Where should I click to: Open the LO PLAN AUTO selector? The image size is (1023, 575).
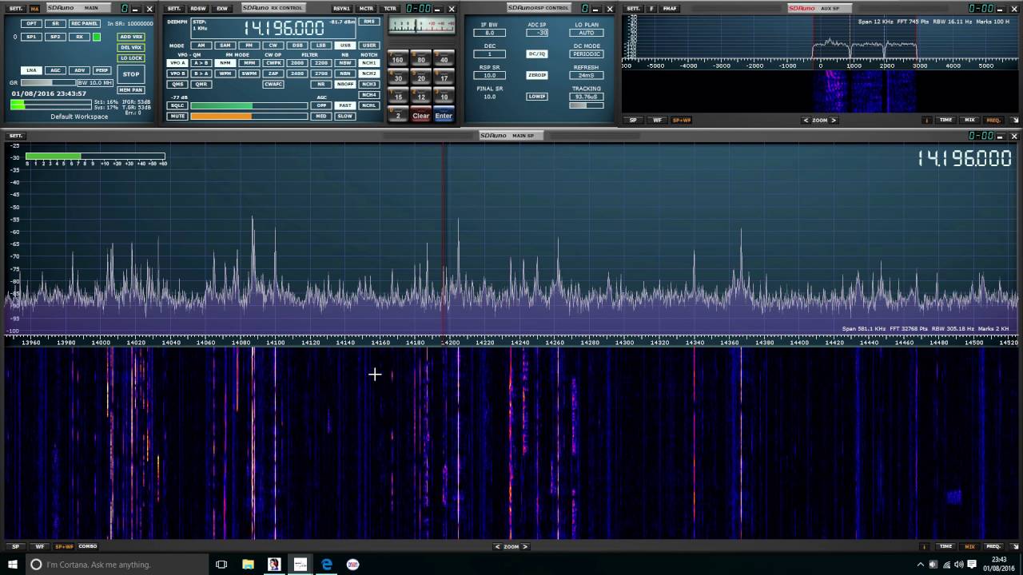(x=586, y=33)
